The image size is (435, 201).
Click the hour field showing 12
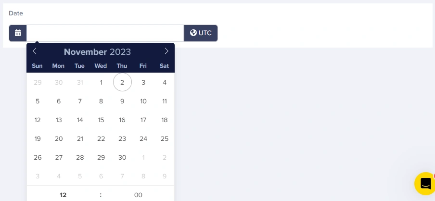[x=63, y=195]
